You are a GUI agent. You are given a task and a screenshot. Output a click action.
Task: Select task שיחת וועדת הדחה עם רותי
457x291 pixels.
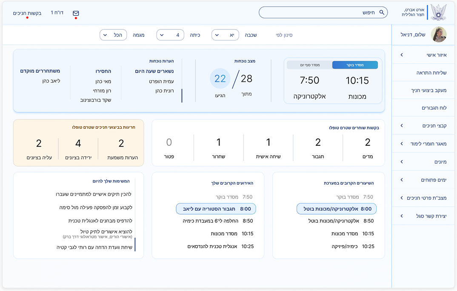tap(94, 247)
